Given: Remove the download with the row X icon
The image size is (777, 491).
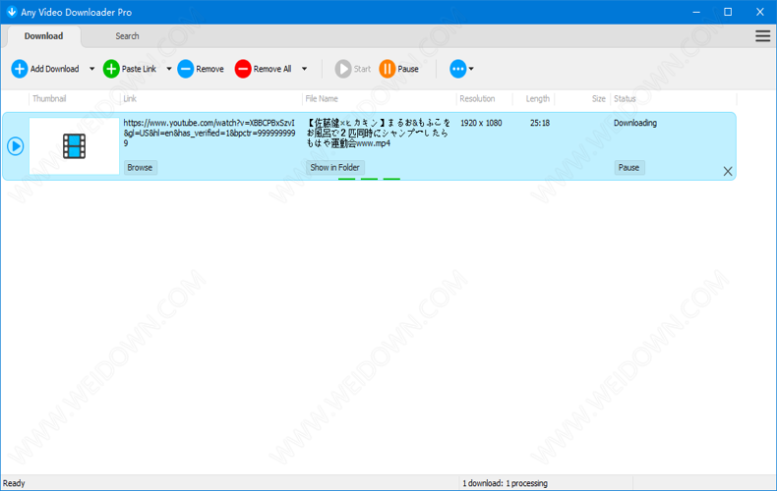Looking at the screenshot, I should 728,171.
